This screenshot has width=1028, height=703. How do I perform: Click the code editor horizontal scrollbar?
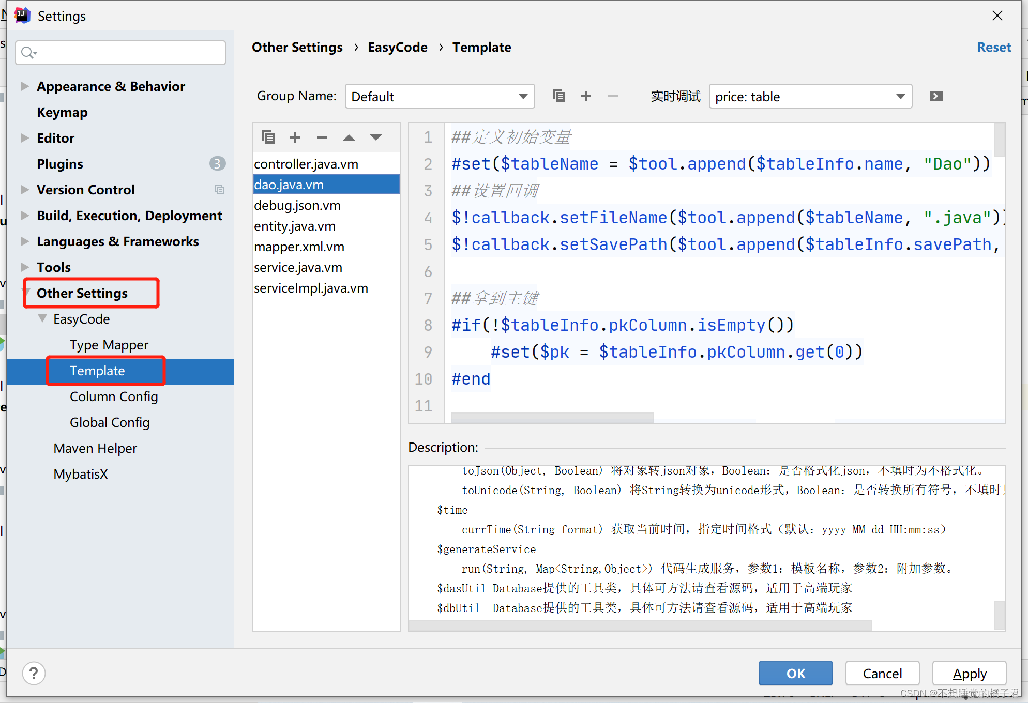pyautogui.click(x=552, y=417)
